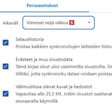Click the Selaushistoria title text

(x=30, y=39)
